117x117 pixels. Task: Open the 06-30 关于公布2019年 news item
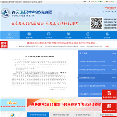tap(97, 86)
